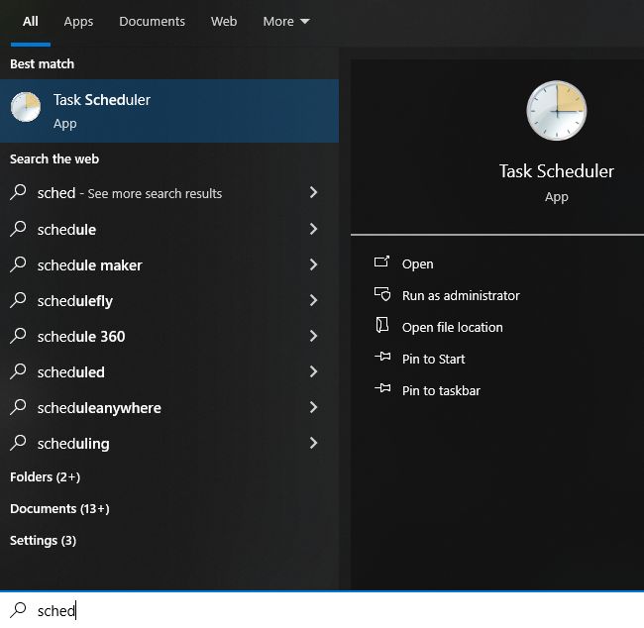
Task: Click Pin to Start
Action: [433, 359]
